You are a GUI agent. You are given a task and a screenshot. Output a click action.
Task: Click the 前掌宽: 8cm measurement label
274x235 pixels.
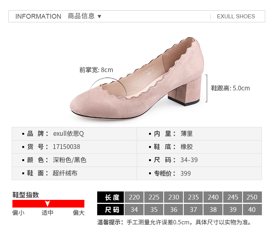coord(96,70)
